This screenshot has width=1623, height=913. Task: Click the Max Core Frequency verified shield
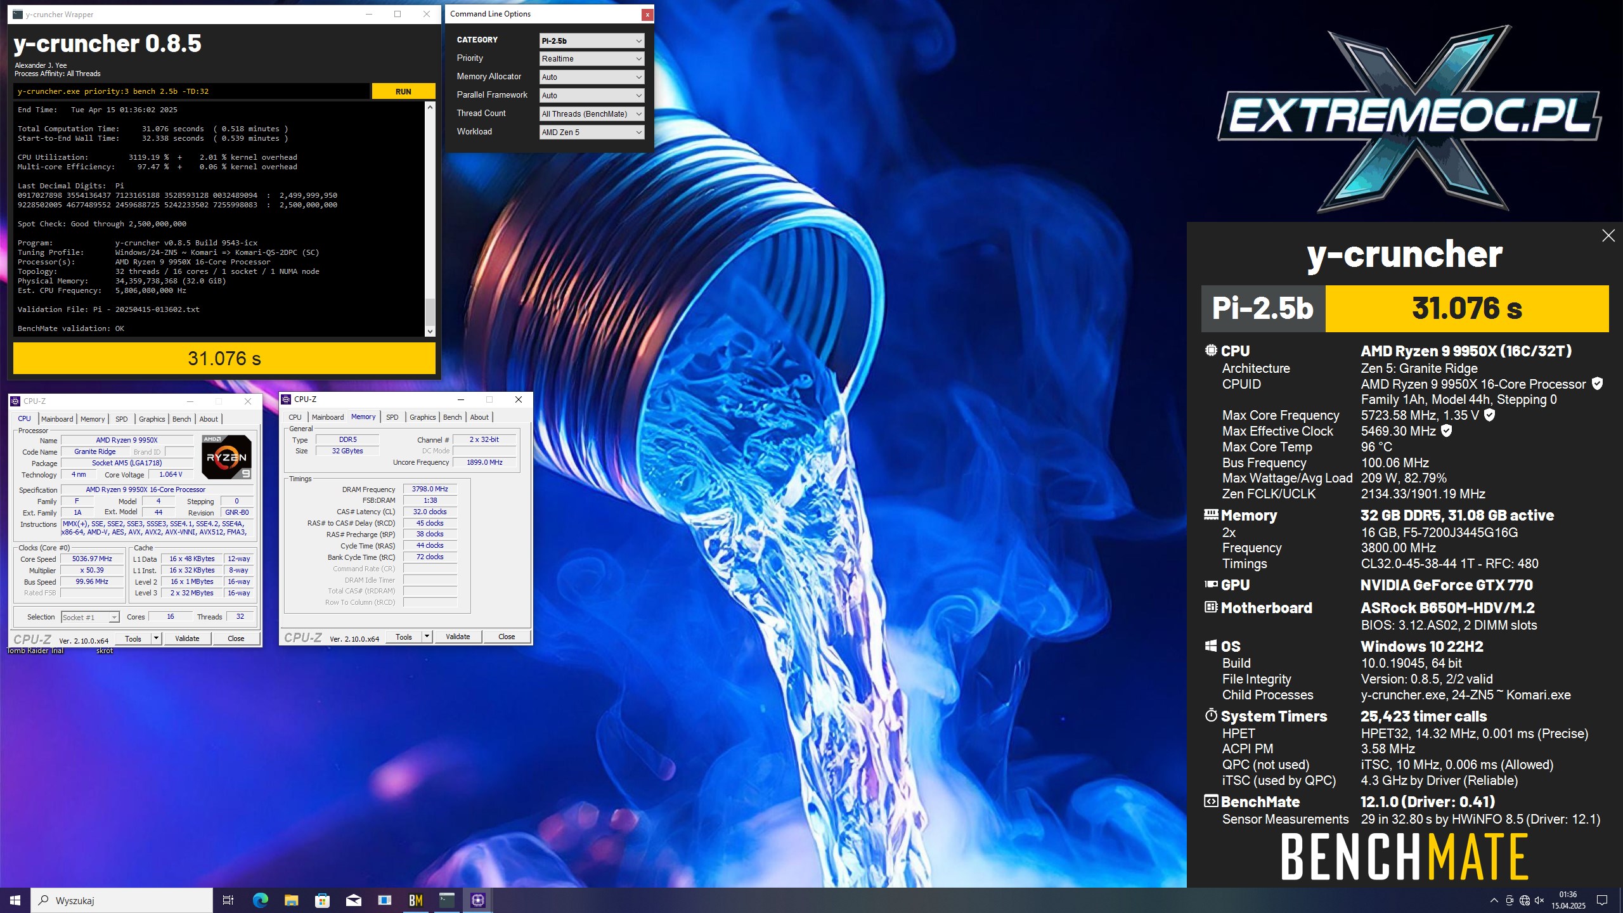point(1490,415)
